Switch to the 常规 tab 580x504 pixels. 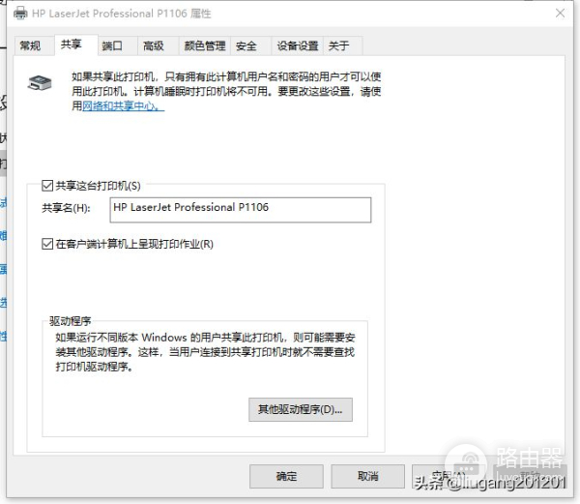[33, 46]
